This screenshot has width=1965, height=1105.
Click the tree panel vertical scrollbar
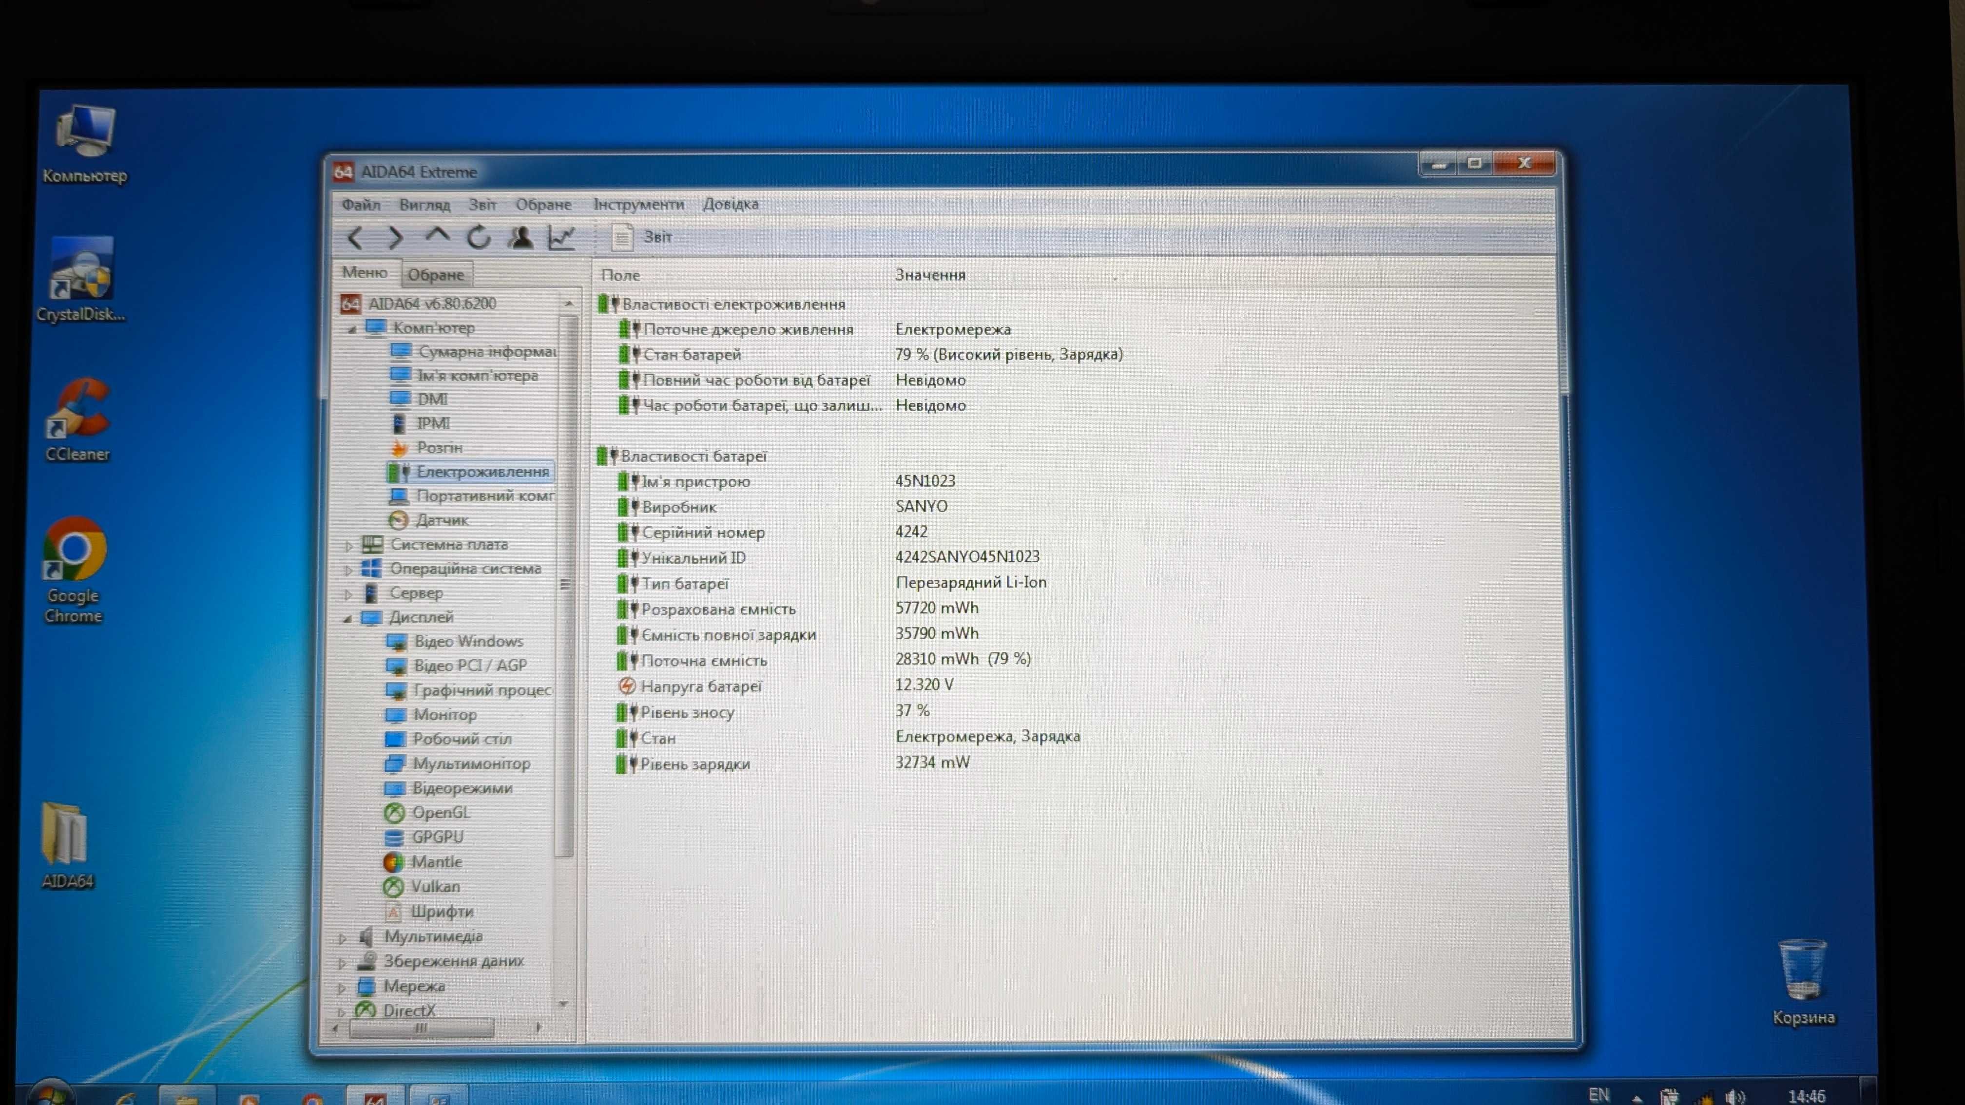tap(565, 586)
